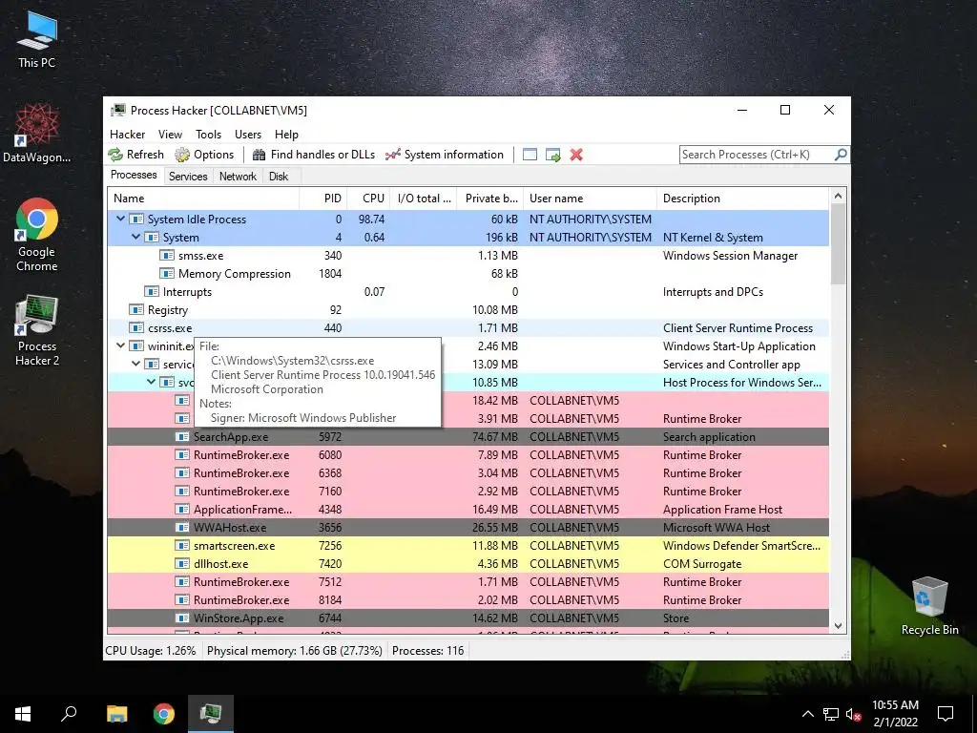The width and height of the screenshot is (977, 733).
Task: Select the smss.exe process icon
Action: point(166,255)
